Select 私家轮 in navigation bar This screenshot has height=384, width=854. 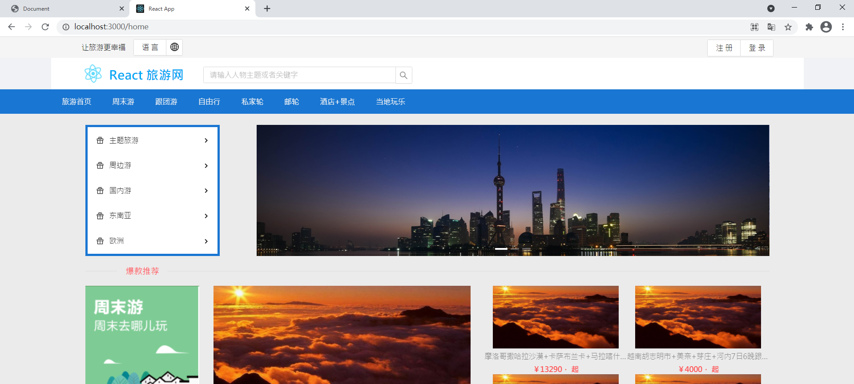[x=252, y=101]
